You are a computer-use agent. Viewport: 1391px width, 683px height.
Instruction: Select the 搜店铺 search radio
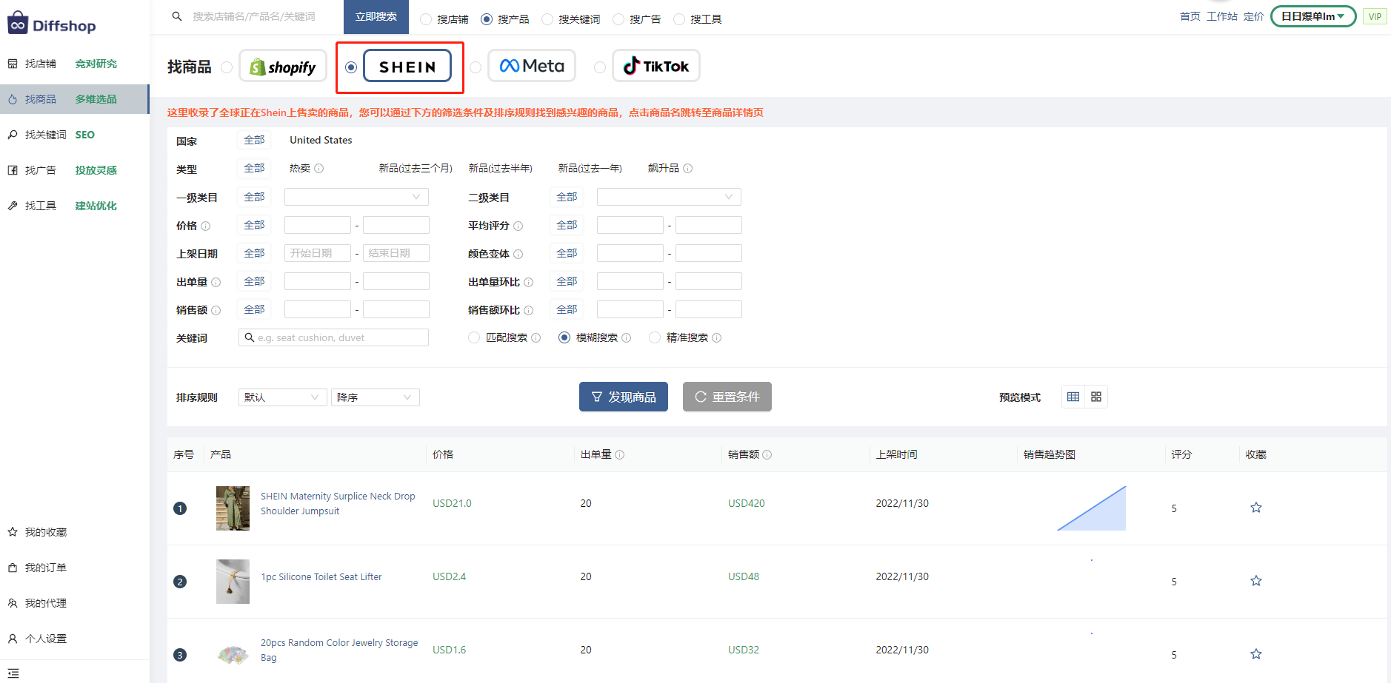[426, 19]
